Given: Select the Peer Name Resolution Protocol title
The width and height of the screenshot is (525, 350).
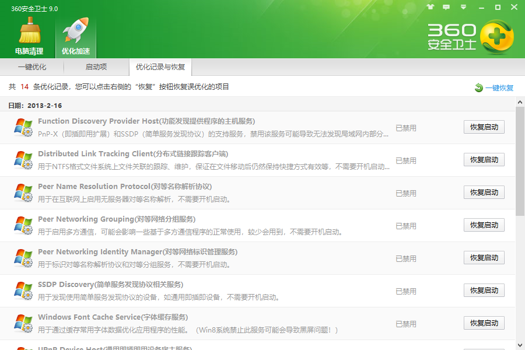Looking at the screenshot, I should point(125,186).
